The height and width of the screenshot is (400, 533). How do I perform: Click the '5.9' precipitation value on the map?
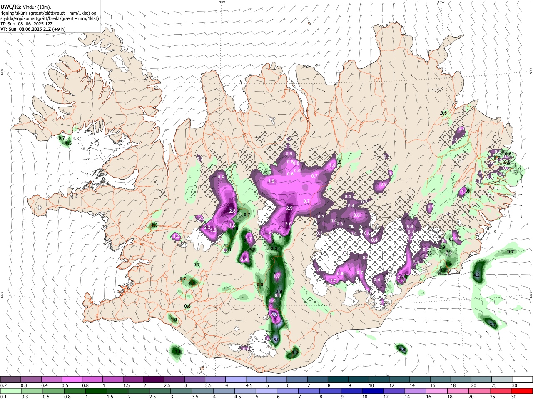pyautogui.click(x=276, y=340)
